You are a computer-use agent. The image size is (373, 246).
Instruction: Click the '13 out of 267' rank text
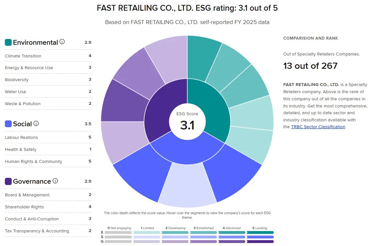click(310, 66)
